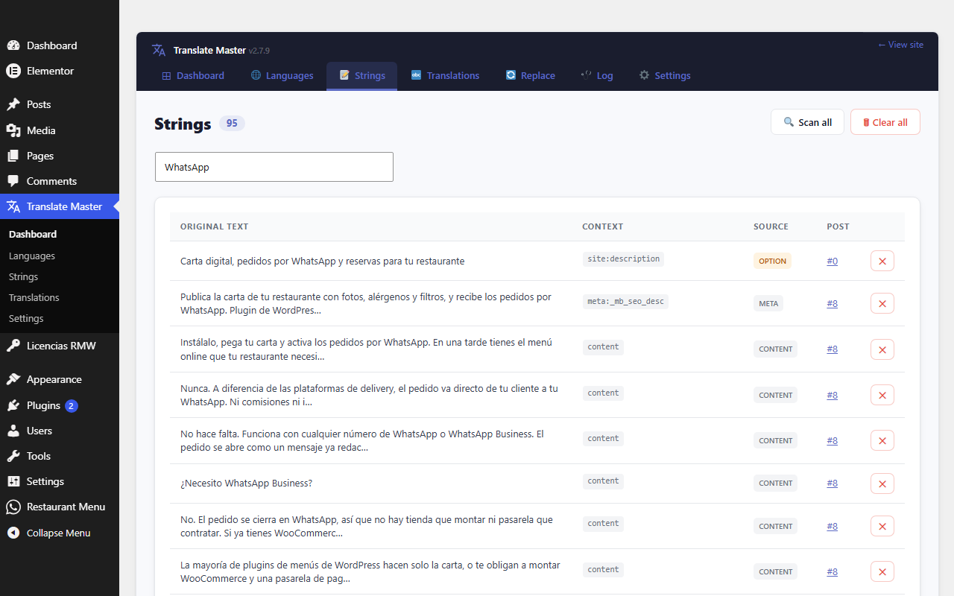
Task: Click the CONTEXT column header
Action: click(603, 226)
